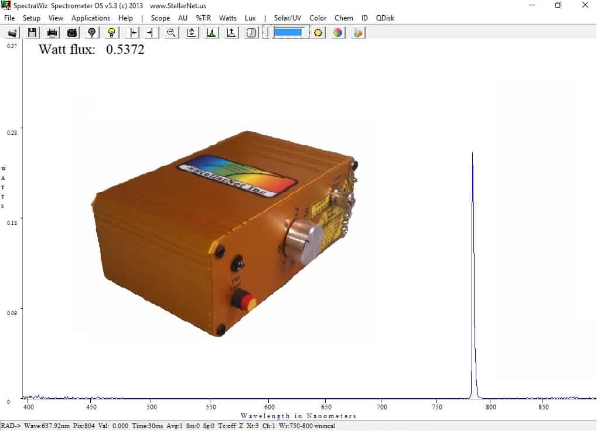This screenshot has height=431, width=597.
Task: Click the Xt:3 status entry
Action: point(253,426)
